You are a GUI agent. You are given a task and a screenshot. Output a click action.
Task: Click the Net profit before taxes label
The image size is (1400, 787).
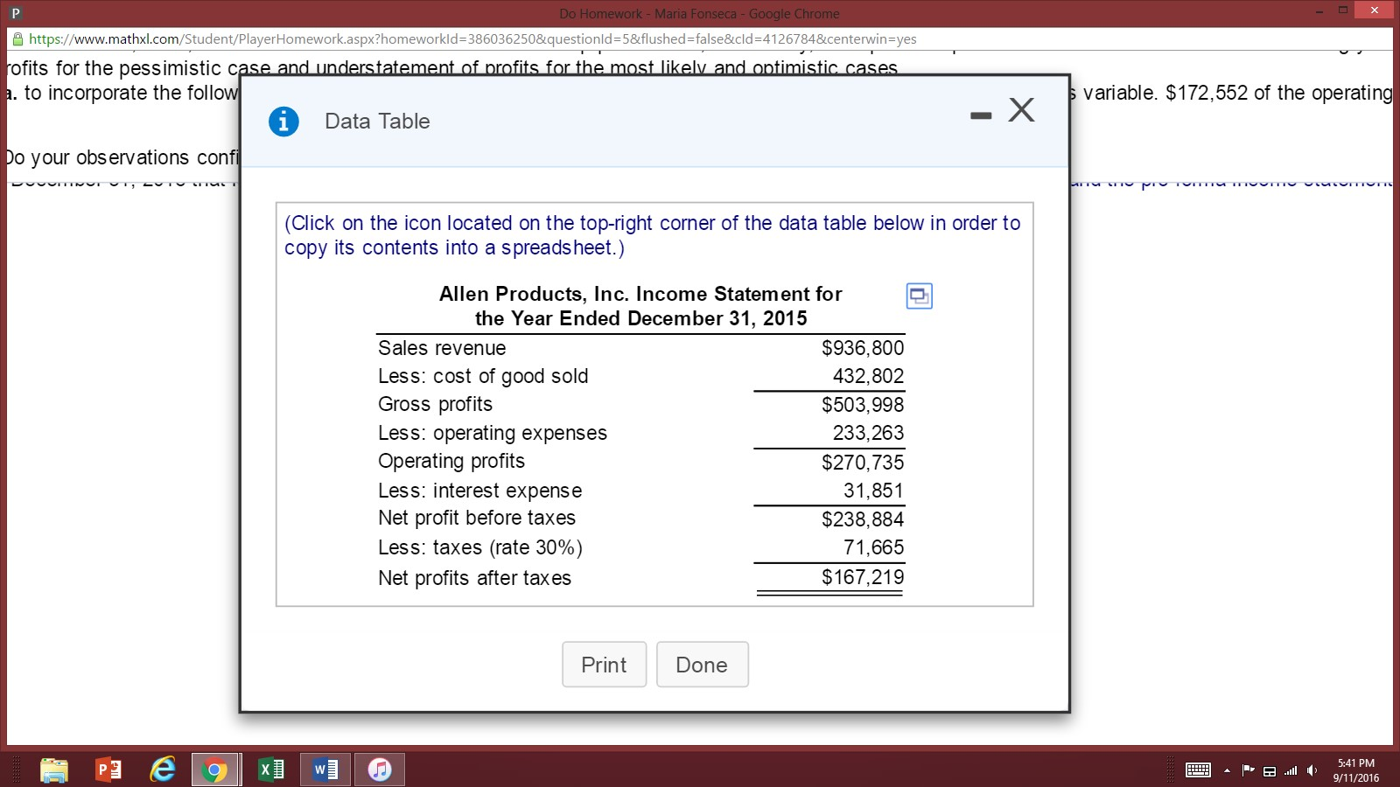pyautogui.click(x=477, y=518)
